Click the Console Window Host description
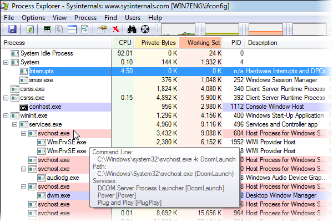333x222 pixels. (275, 107)
